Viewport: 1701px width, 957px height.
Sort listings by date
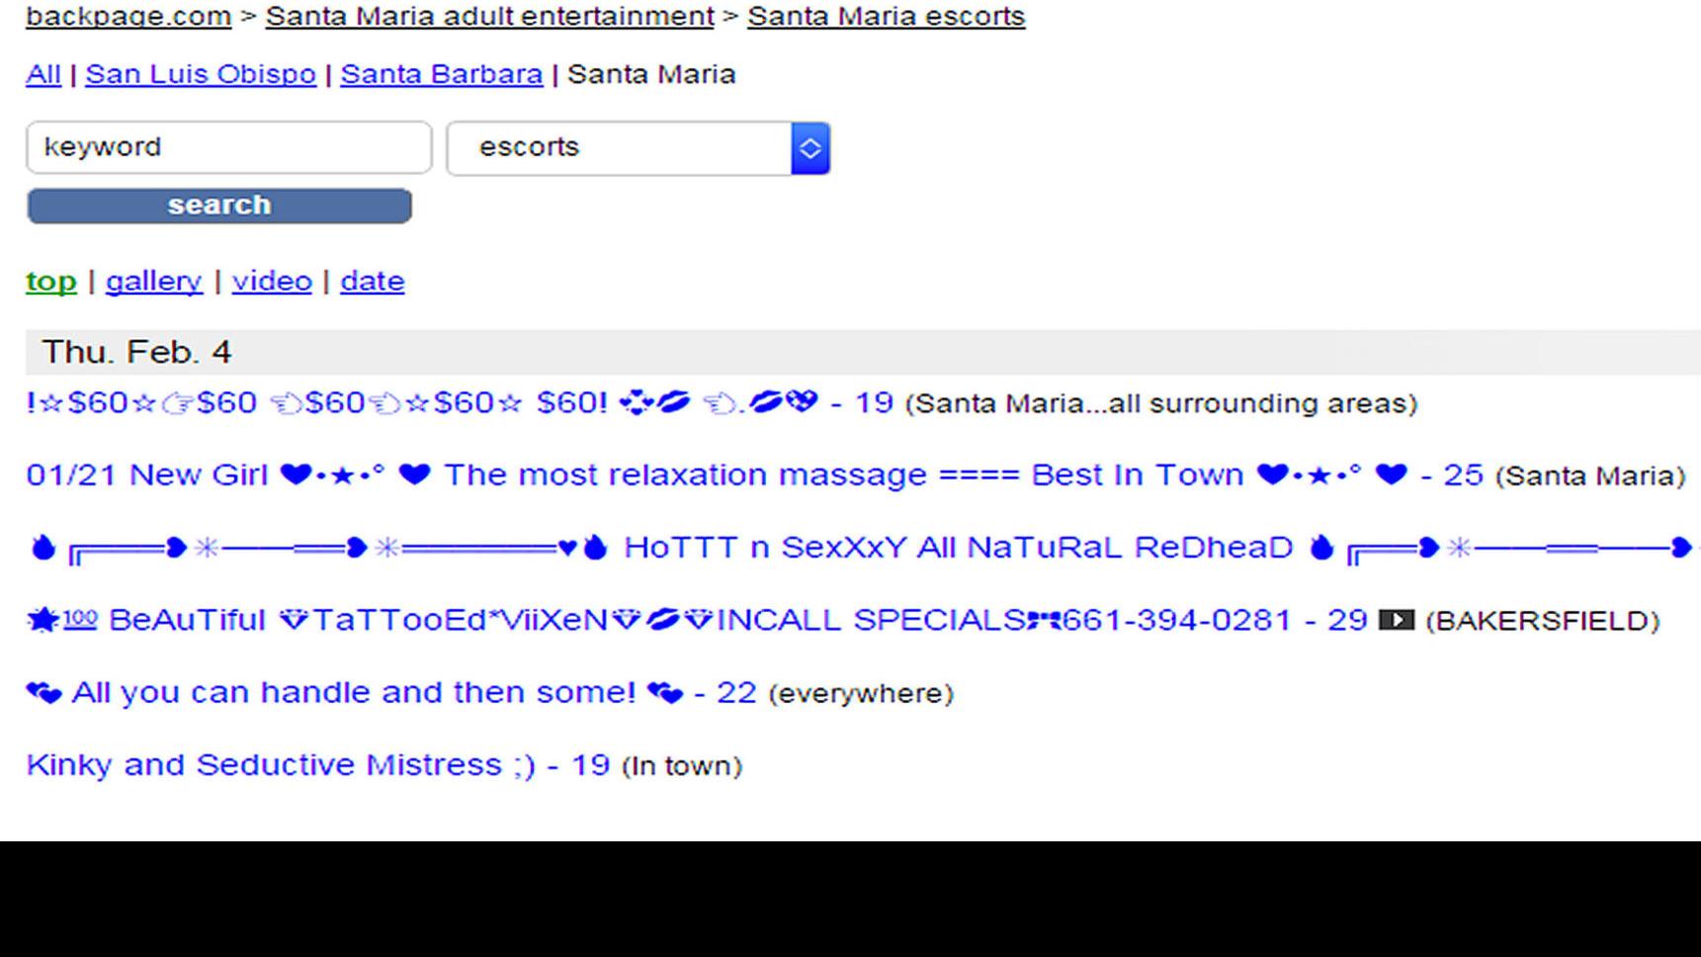point(373,282)
